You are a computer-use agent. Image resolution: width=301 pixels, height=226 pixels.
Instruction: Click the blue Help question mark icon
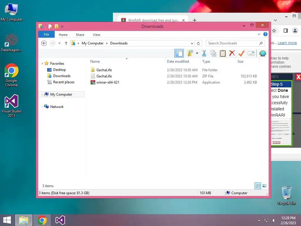click(265, 34)
